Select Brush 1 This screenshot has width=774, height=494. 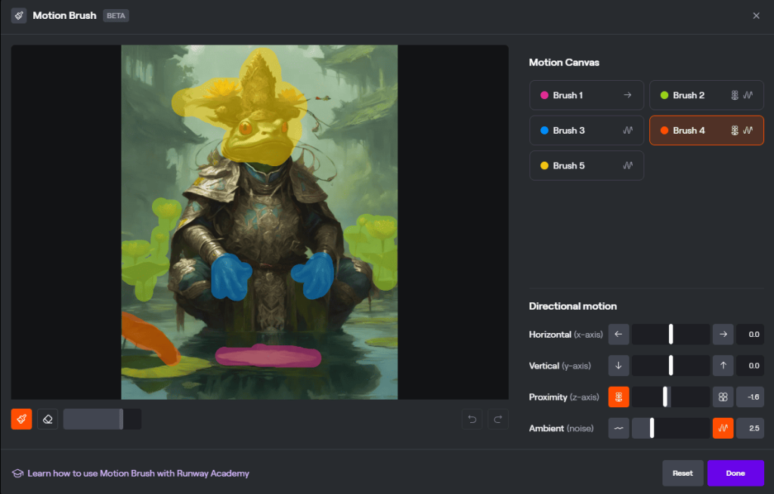click(x=587, y=95)
